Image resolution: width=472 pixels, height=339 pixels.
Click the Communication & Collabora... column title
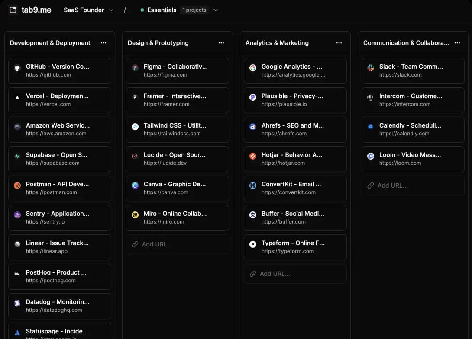pos(406,43)
